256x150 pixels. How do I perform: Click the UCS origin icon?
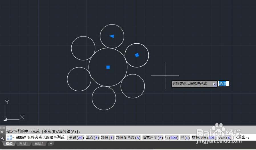[x=5, y=119]
